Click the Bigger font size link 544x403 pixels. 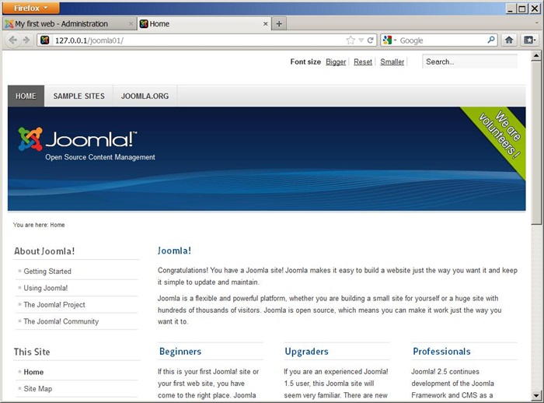(x=336, y=61)
